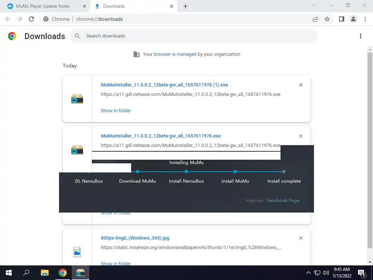Click the static.miraheze.org URL text

(x=191, y=248)
